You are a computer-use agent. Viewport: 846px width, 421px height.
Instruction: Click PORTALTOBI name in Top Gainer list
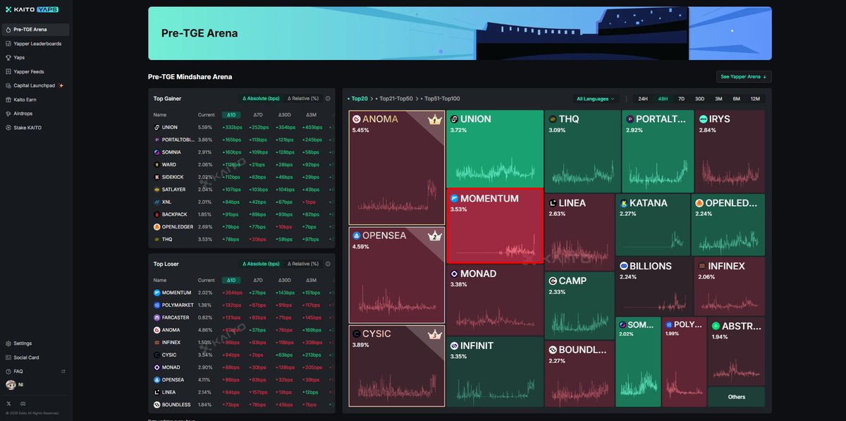[178, 140]
